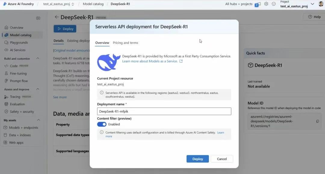This screenshot has width=325, height=174.
Task: Select the Overview tab in dialog
Action: click(102, 43)
